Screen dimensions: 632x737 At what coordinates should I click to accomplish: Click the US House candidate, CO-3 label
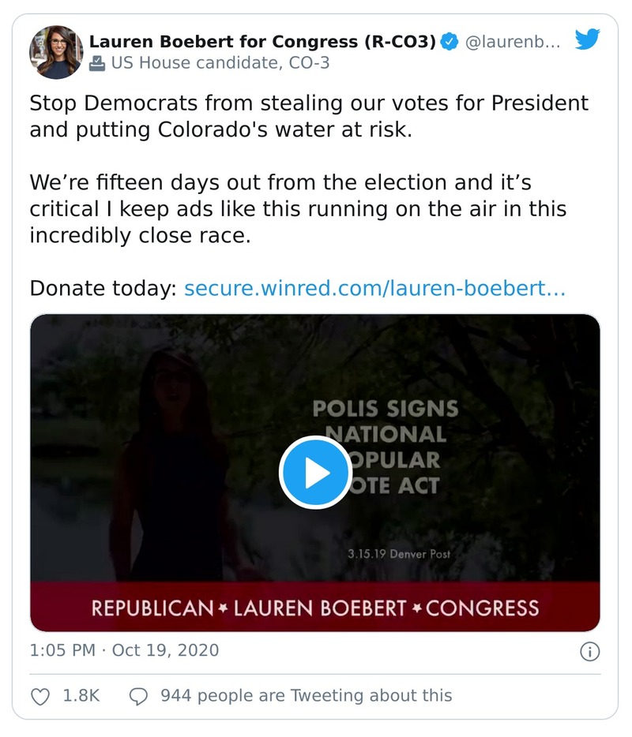point(220,63)
